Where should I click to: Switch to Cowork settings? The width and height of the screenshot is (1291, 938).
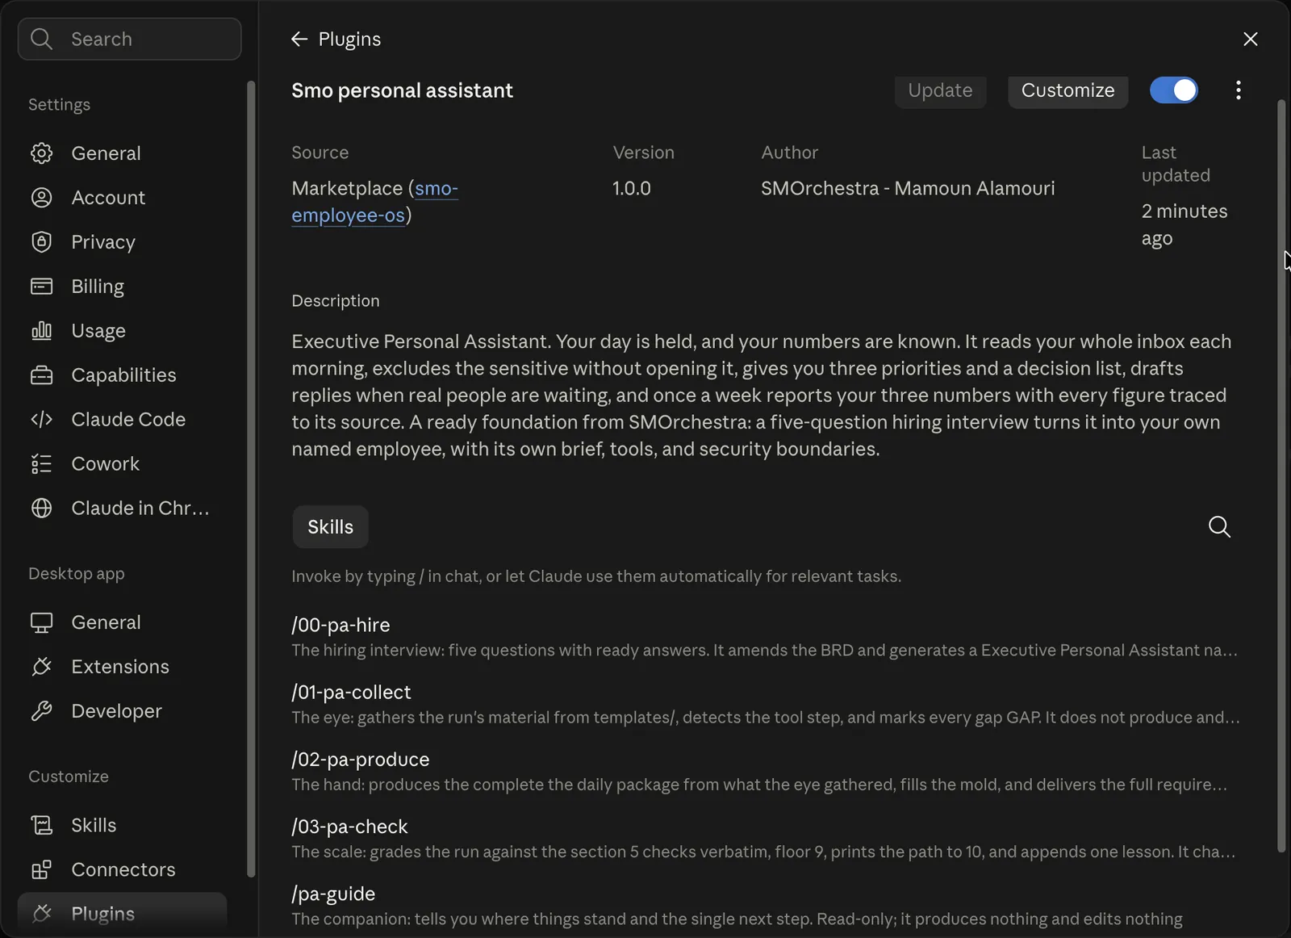coord(122,464)
